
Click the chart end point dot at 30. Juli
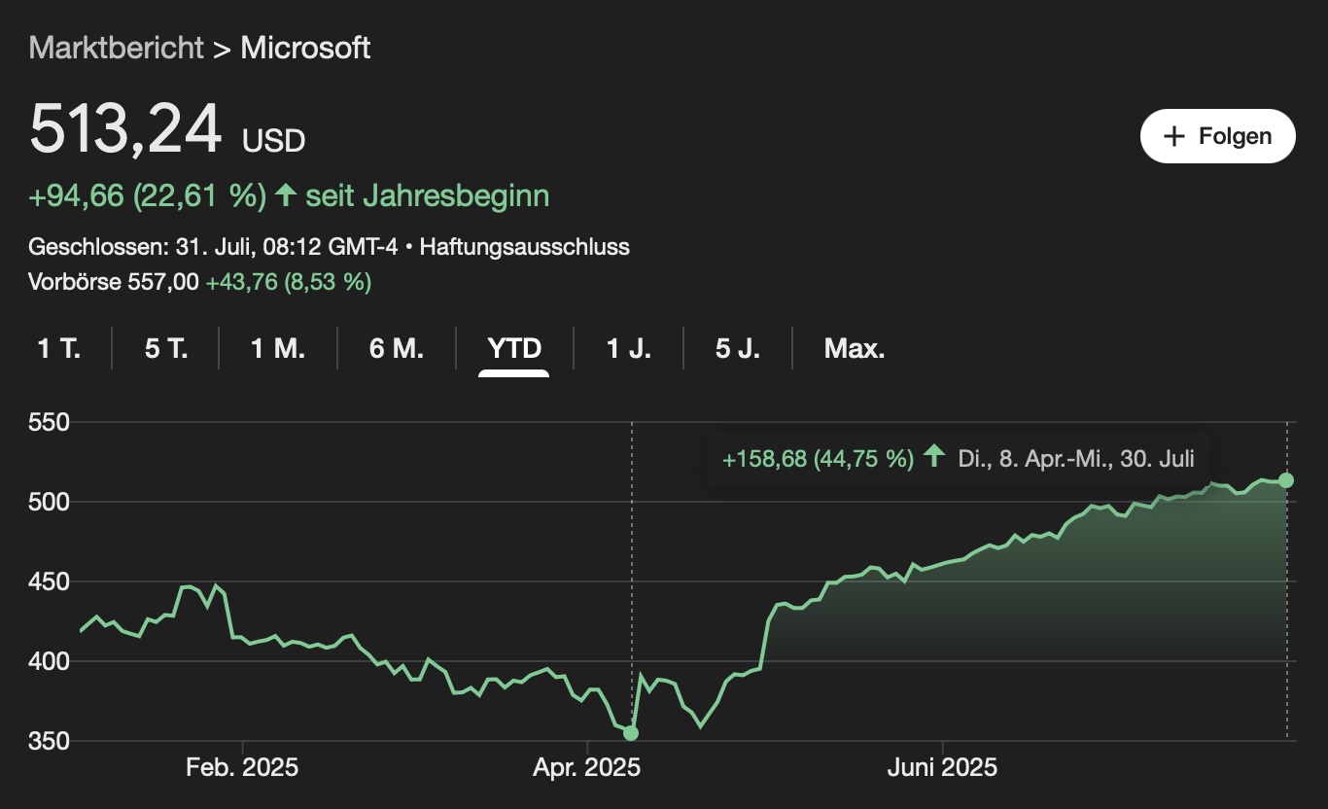tap(1286, 479)
